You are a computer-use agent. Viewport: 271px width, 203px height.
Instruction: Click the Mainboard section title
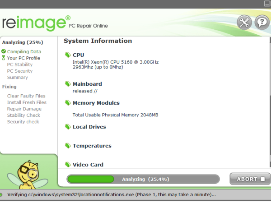click(87, 84)
